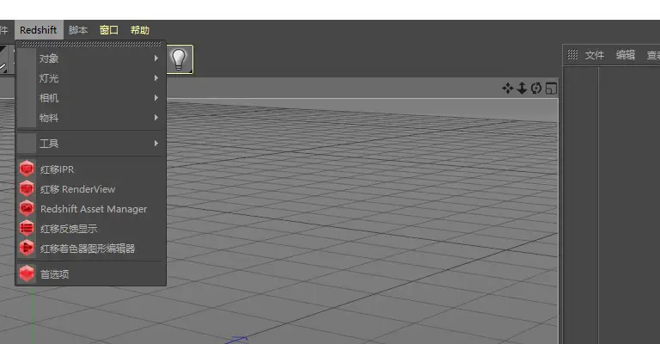Open 红移 RenderView
This screenshot has height=344, width=660.
90,189
